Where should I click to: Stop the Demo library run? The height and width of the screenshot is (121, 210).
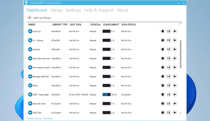[x=163, y=85]
